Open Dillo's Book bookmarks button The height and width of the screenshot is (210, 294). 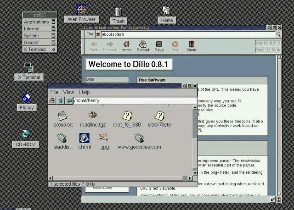[192, 46]
